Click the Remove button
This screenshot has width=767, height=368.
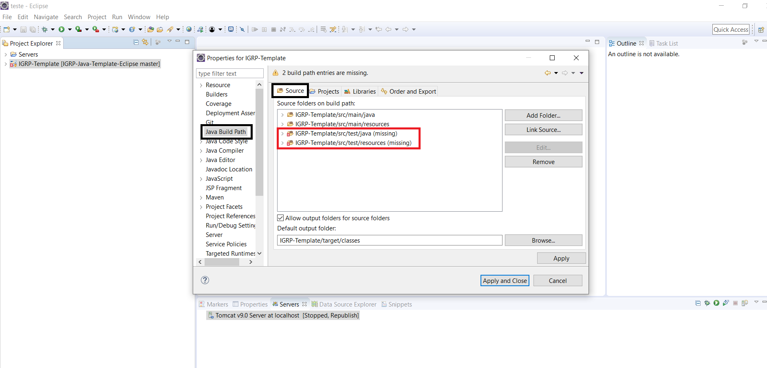pyautogui.click(x=543, y=162)
